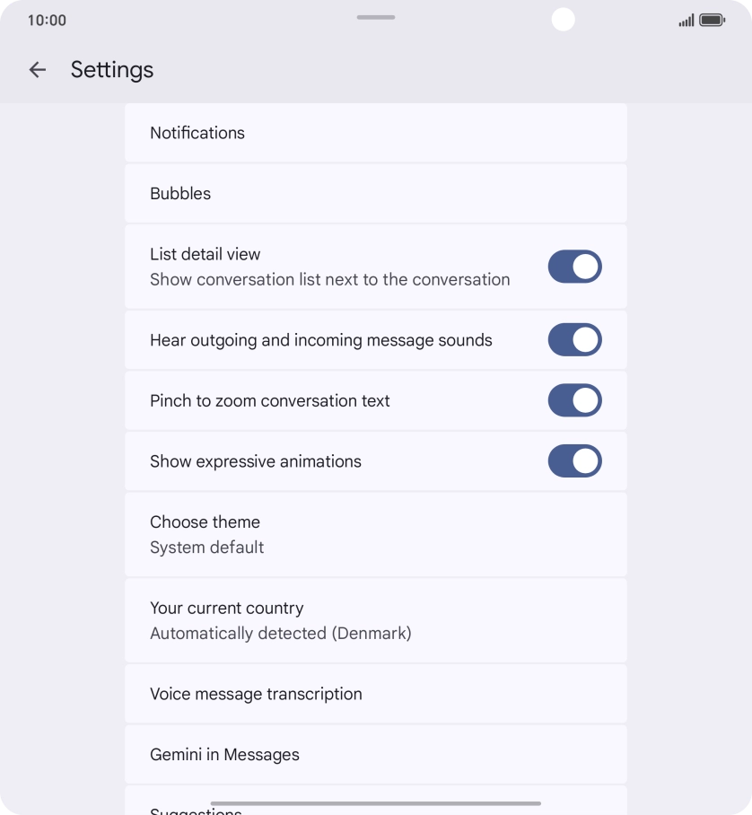Change your current country setting
Image resolution: width=752 pixels, height=815 pixels.
click(376, 619)
